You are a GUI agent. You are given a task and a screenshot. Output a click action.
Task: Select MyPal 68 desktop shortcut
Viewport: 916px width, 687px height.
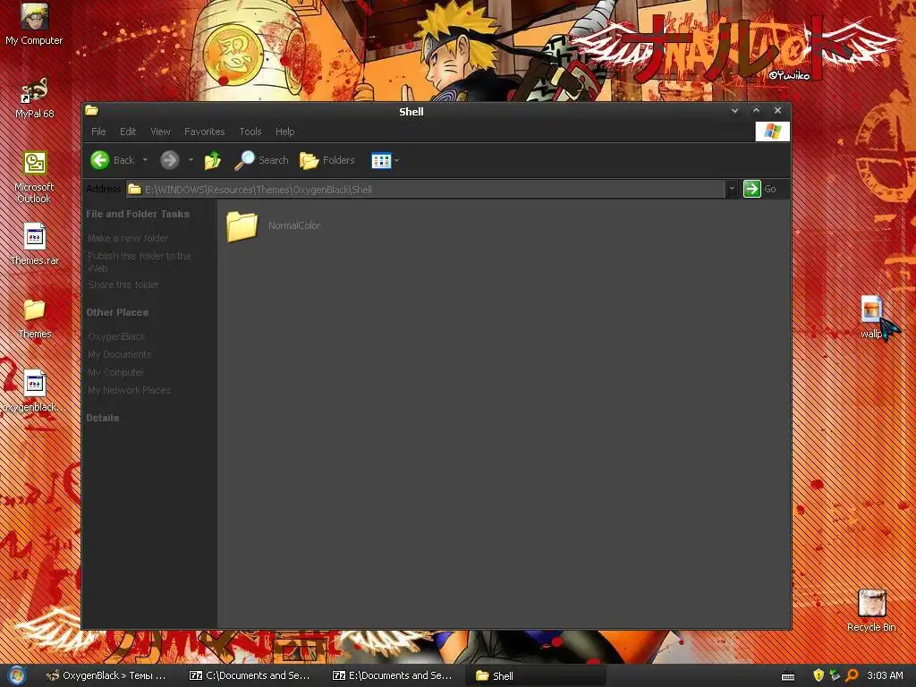click(34, 98)
